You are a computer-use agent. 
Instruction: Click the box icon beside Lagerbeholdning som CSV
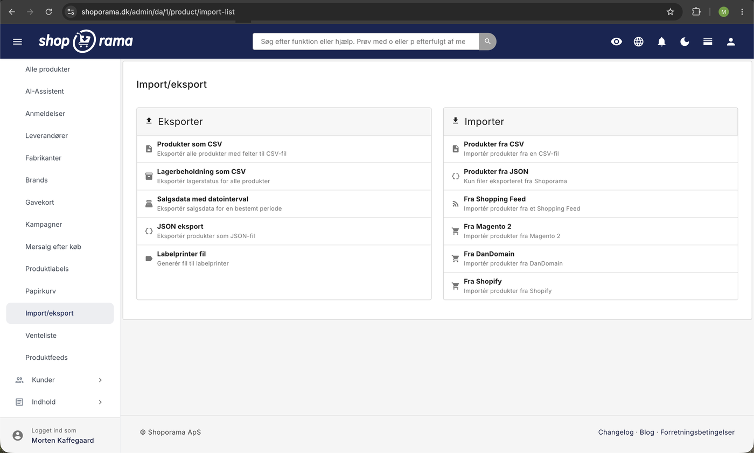[149, 176]
